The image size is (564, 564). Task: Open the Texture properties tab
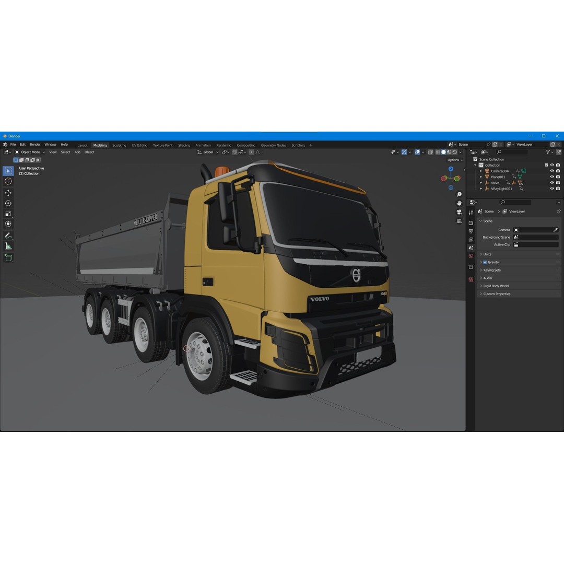tap(471, 279)
